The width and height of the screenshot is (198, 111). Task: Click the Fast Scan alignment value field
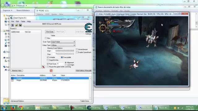60,64
